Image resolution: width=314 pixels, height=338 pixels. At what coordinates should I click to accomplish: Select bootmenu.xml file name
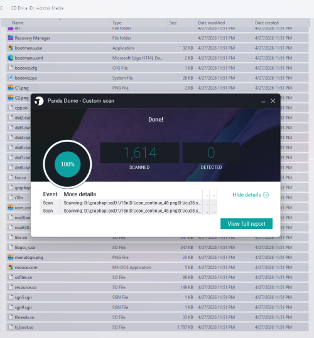[x=29, y=58]
